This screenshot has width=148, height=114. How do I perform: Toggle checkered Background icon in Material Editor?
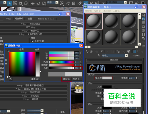[144, 23]
